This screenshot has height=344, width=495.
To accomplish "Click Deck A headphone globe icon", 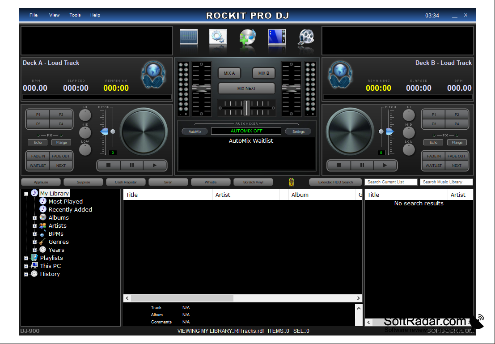I will pyautogui.click(x=153, y=75).
